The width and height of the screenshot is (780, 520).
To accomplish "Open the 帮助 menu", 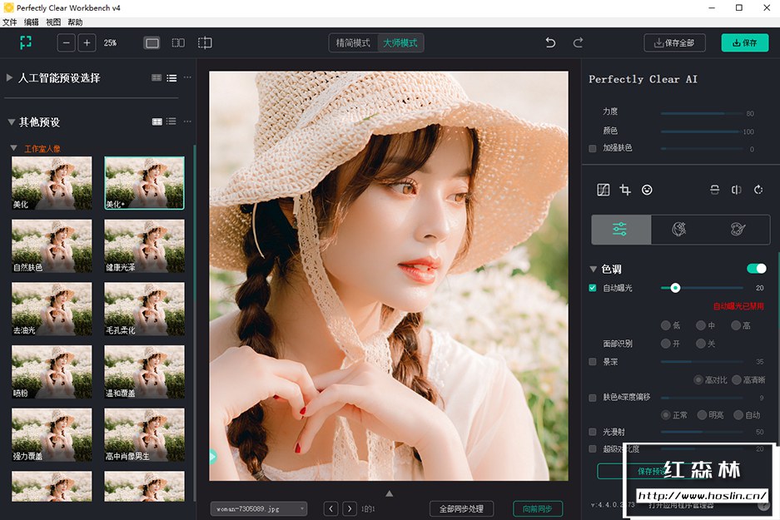I will click(x=75, y=22).
